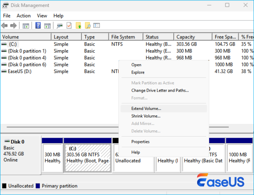254x195 pixels.
Task: Choose Extend Volume from context menu
Action: 146,109
